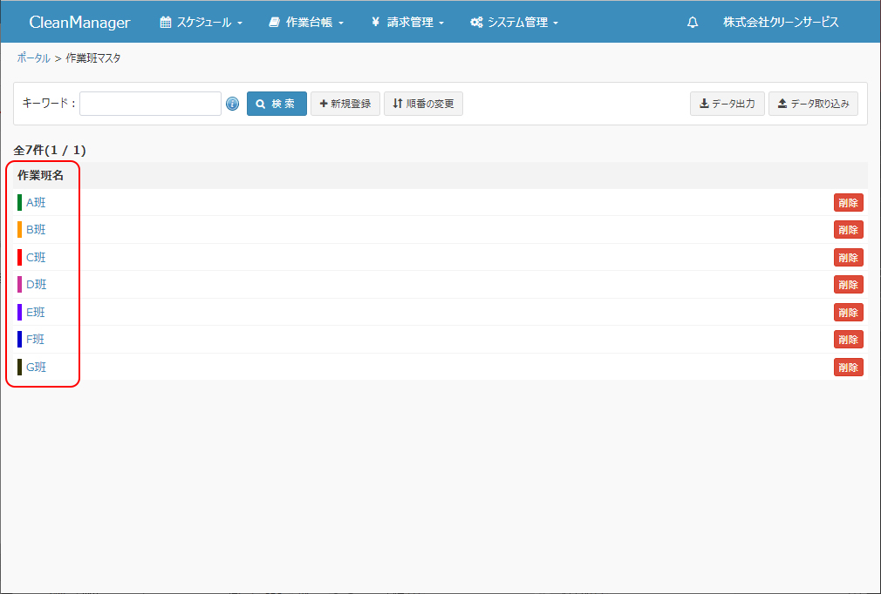Screen dimensions: 881x594
Task: Expand the 作業台帳 menu
Action: [x=306, y=23]
